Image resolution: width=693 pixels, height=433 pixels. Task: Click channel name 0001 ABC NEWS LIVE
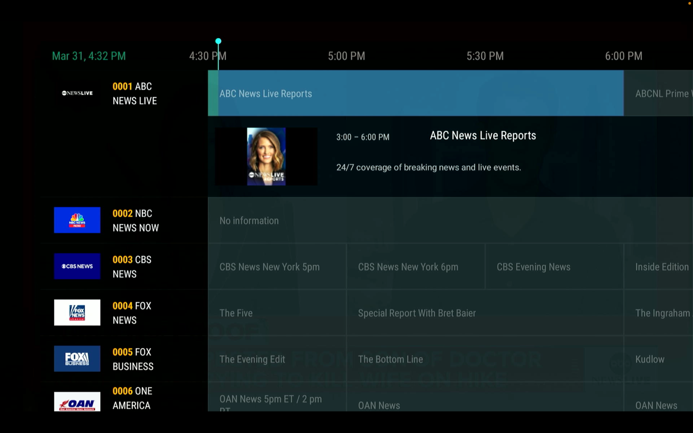[135, 93]
